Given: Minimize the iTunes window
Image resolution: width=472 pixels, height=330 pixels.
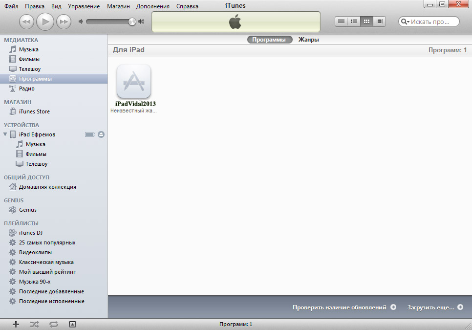Looking at the screenshot, I should [430, 4].
